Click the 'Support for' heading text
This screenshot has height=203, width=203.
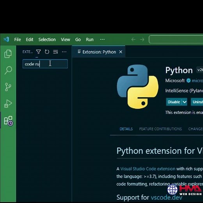[x=133, y=197]
